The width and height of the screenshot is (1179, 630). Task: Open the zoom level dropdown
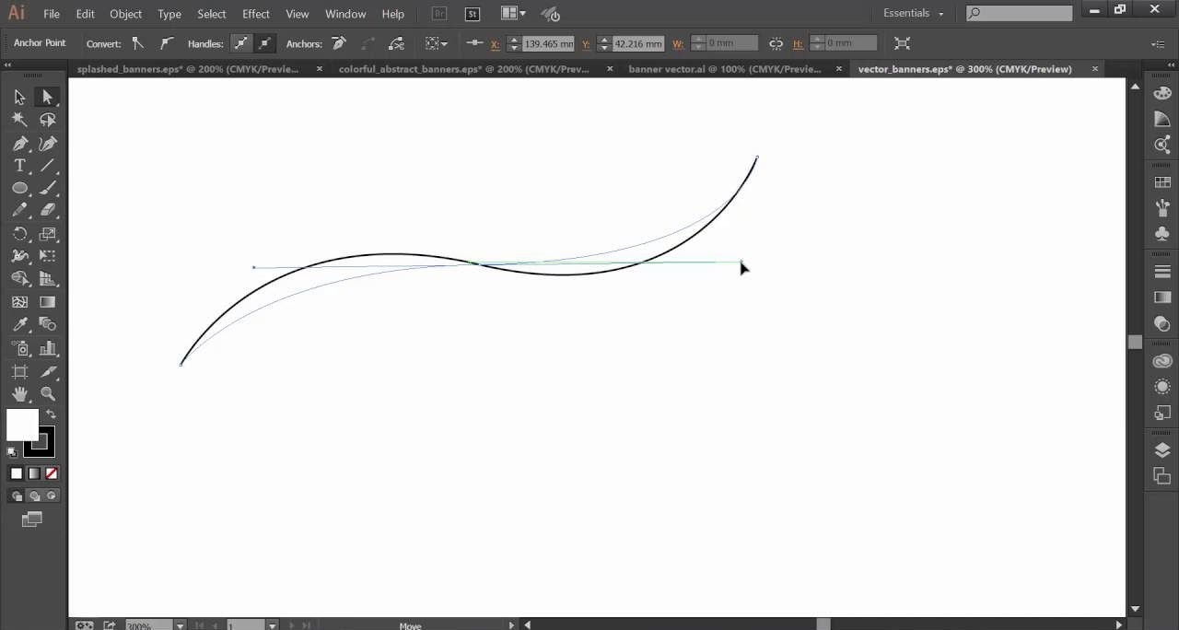tap(180, 625)
